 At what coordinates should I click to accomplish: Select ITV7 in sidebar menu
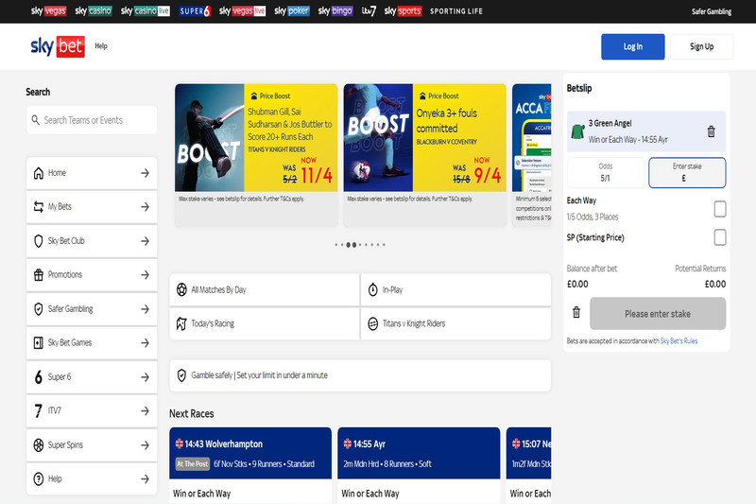click(92, 411)
